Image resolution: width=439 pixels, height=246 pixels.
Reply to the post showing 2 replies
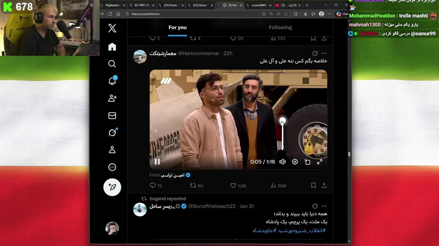(155, 38)
